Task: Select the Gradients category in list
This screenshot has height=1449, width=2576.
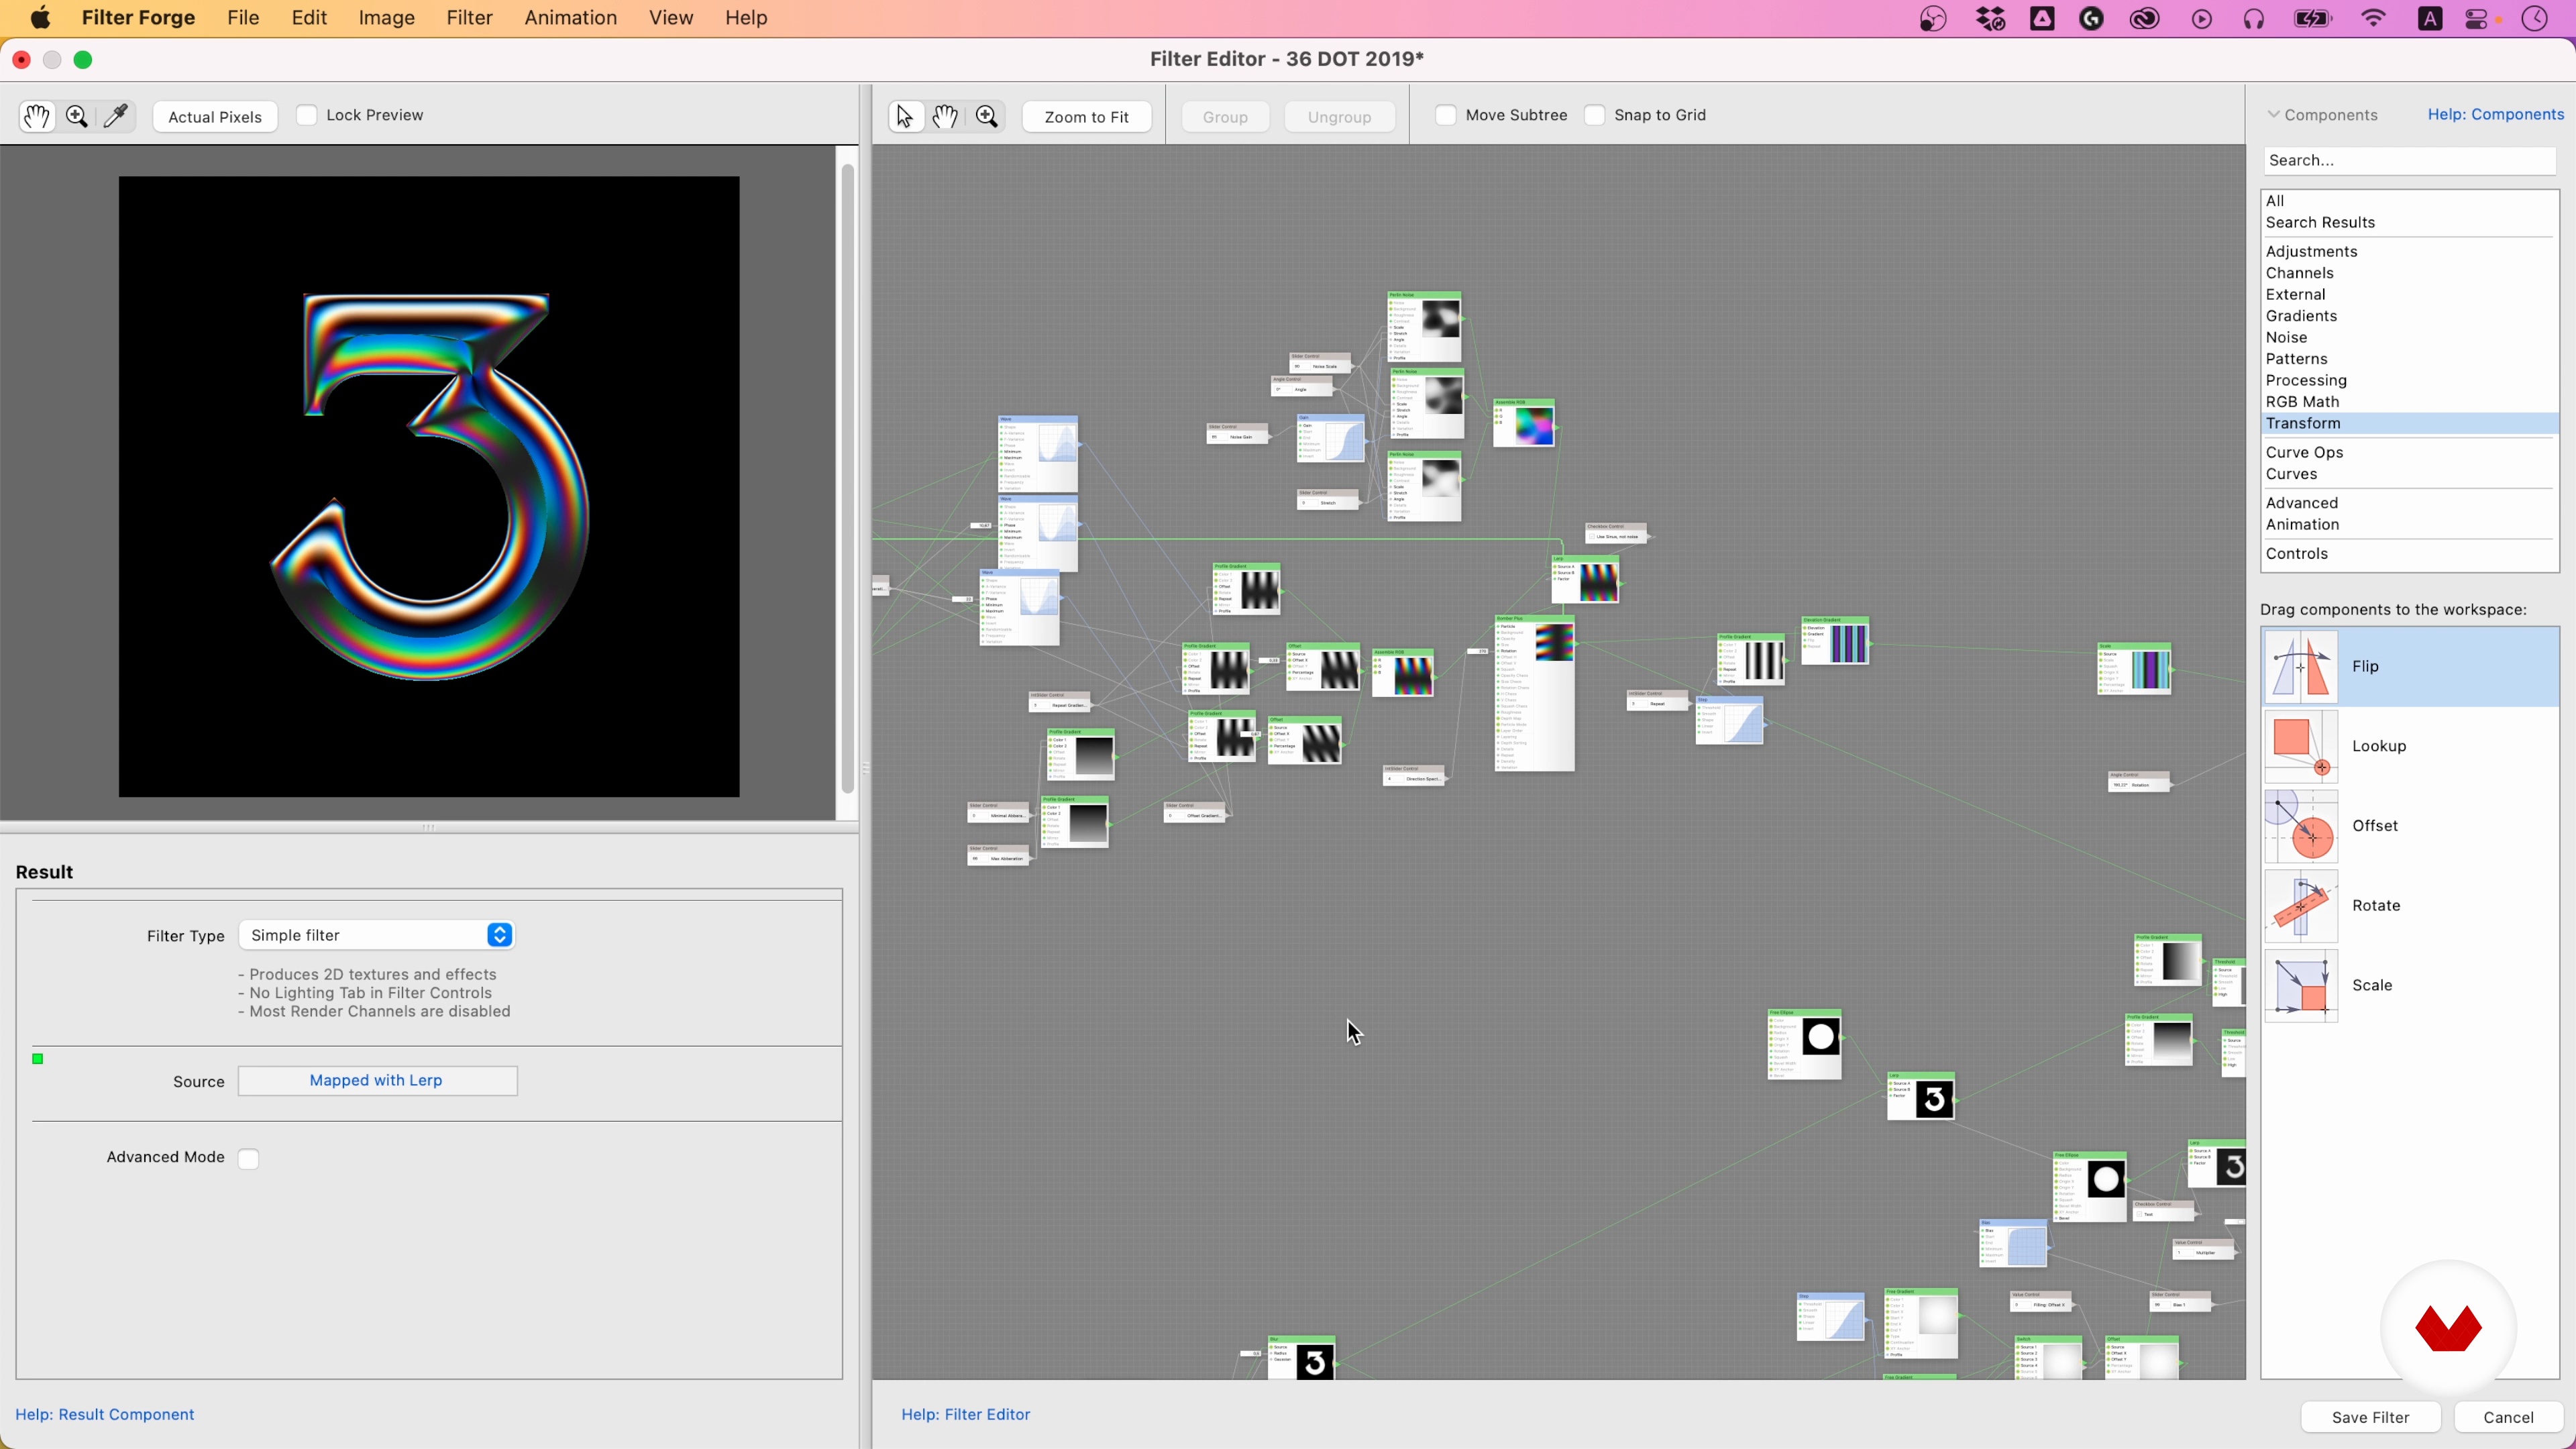Action: click(x=2301, y=316)
